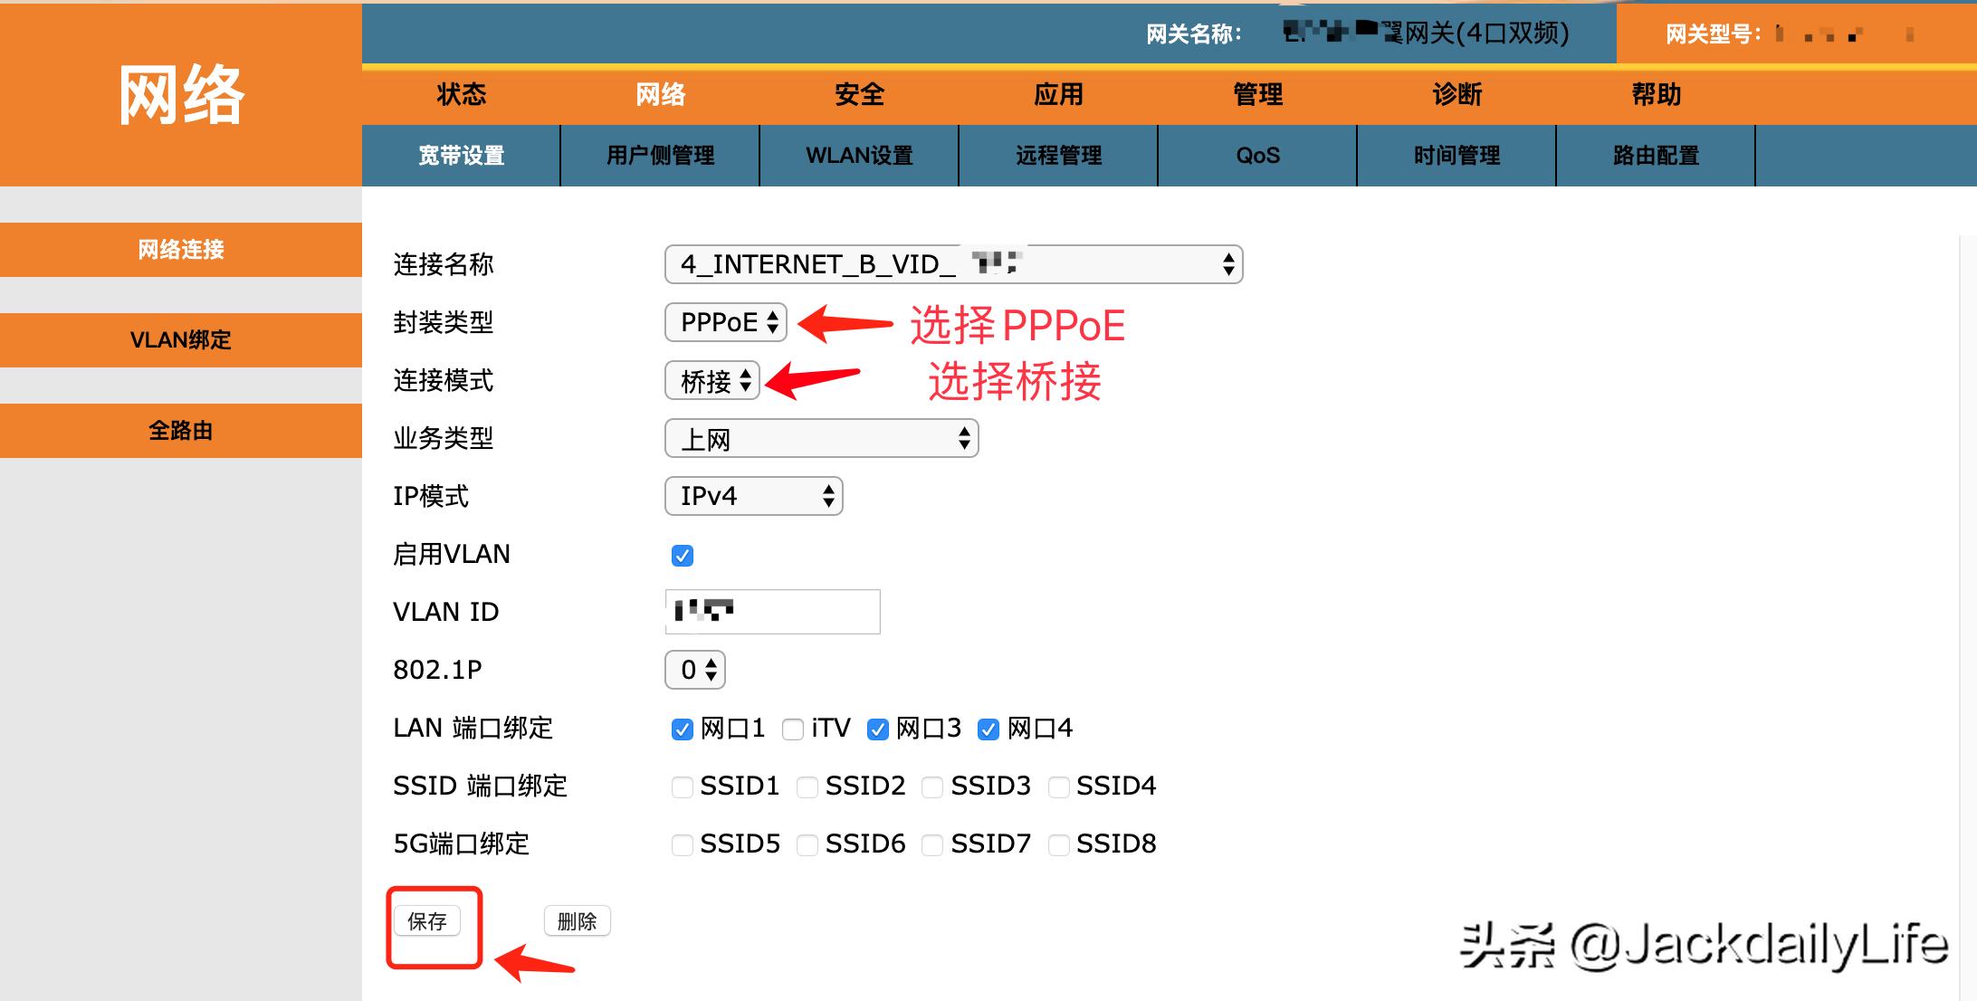Select VLAN绑定 in the sidebar
The height and width of the screenshot is (1001, 1977).
pos(181,340)
